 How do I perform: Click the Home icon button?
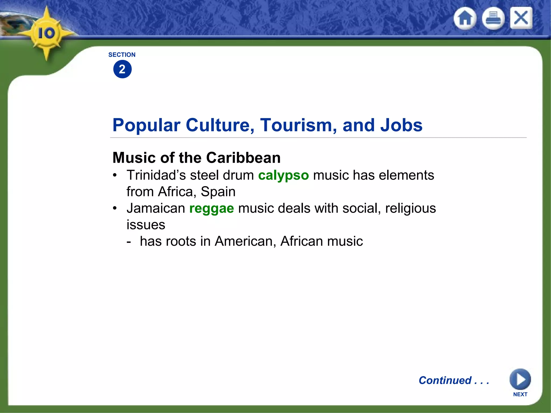[465, 18]
